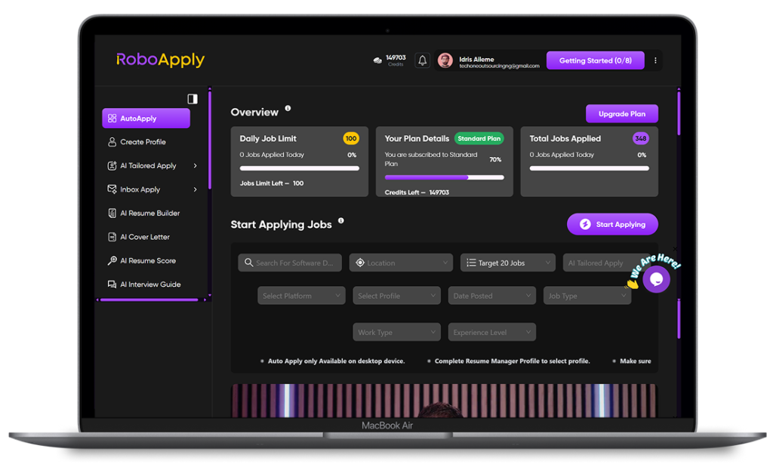Click the credits coin icon

point(377,60)
